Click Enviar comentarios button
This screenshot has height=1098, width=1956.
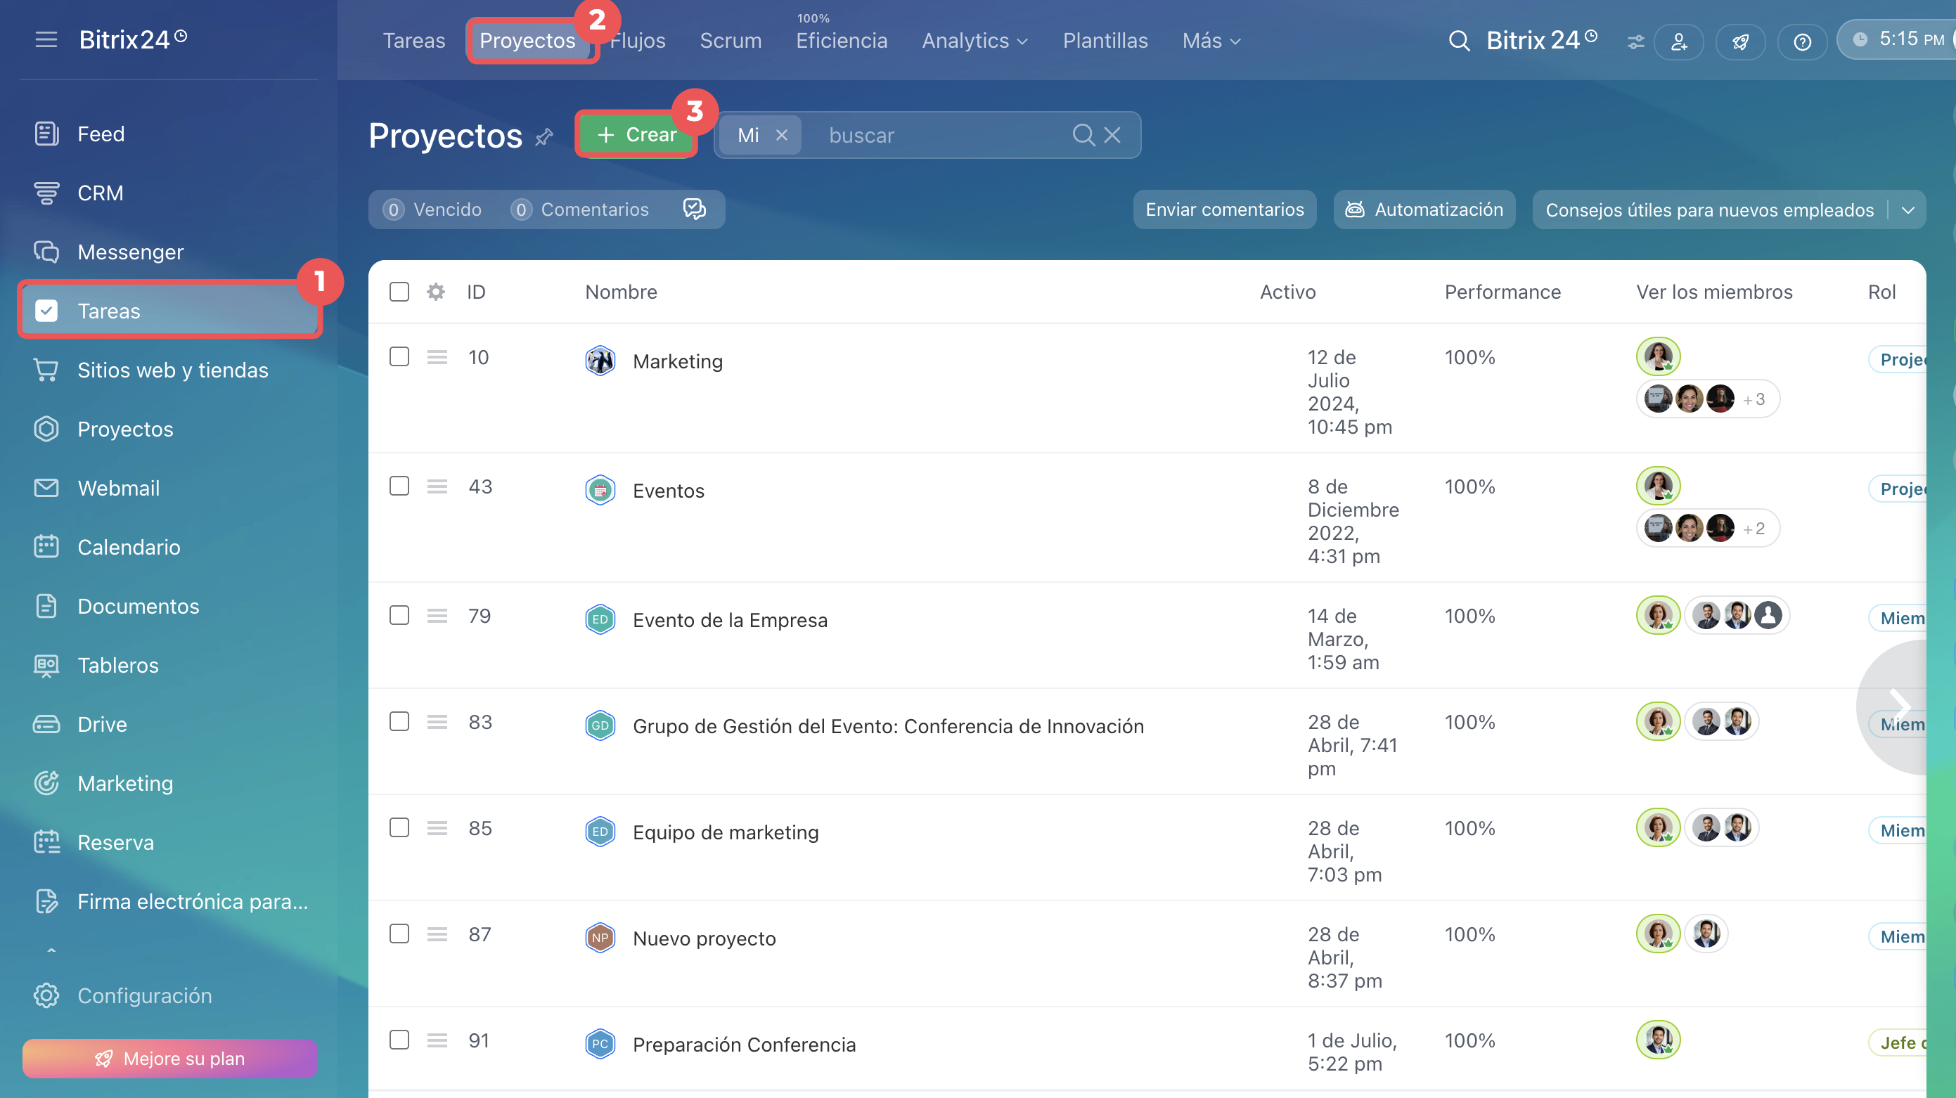click(1225, 209)
